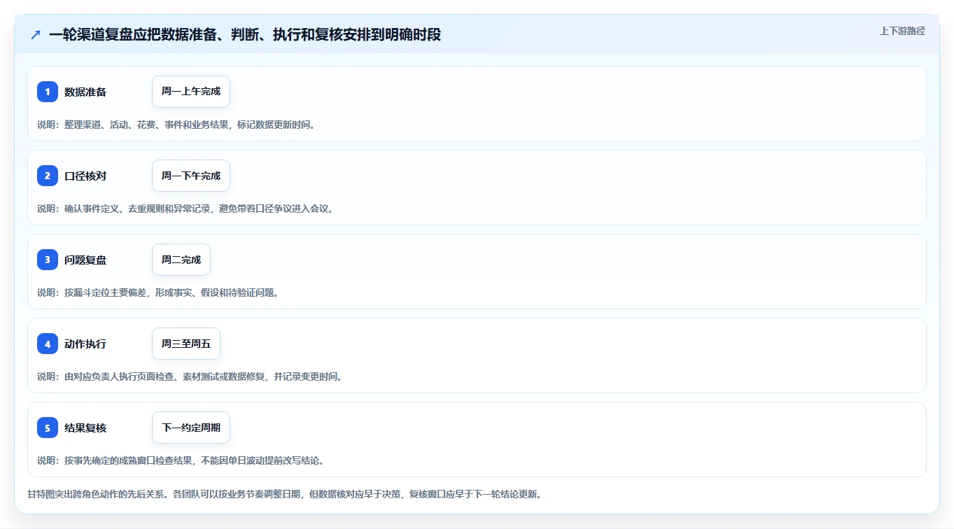
Task: Click the 周一下午完成 time pill
Action: click(191, 176)
